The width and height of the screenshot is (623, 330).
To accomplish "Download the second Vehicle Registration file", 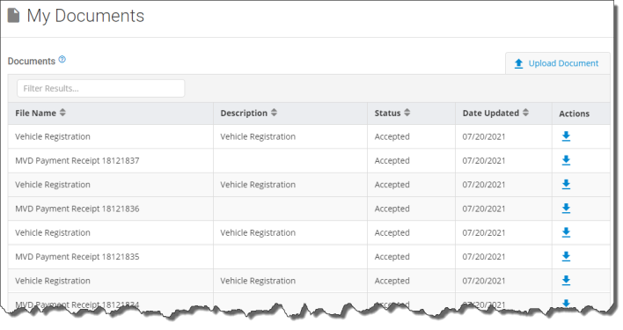I will [x=566, y=185].
